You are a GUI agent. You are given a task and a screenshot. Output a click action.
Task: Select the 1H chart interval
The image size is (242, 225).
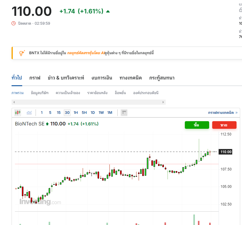[x=76, y=113]
